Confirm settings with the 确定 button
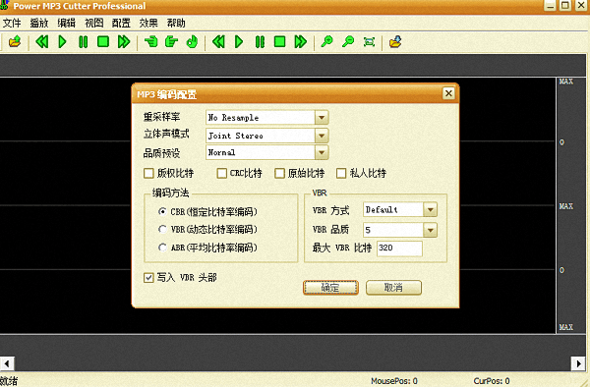Viewport: 590px width, 387px height. 330,288
